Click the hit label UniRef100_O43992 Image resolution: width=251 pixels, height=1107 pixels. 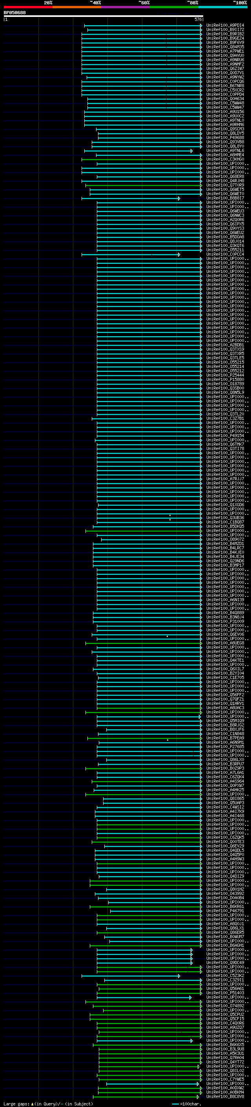coord(225,893)
